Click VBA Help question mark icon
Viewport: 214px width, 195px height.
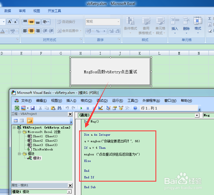(x=135, y=108)
